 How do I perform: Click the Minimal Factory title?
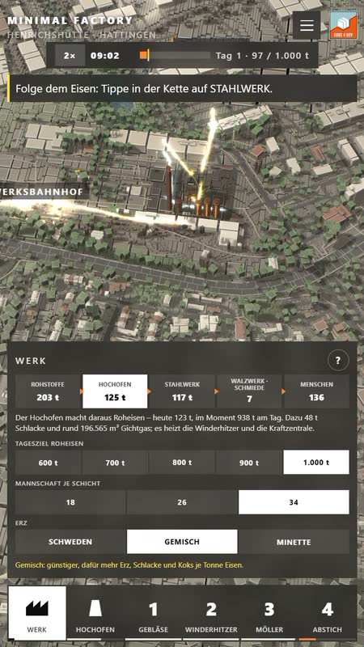point(70,21)
